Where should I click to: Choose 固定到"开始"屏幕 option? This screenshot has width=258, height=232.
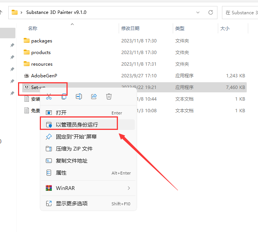click(88, 137)
